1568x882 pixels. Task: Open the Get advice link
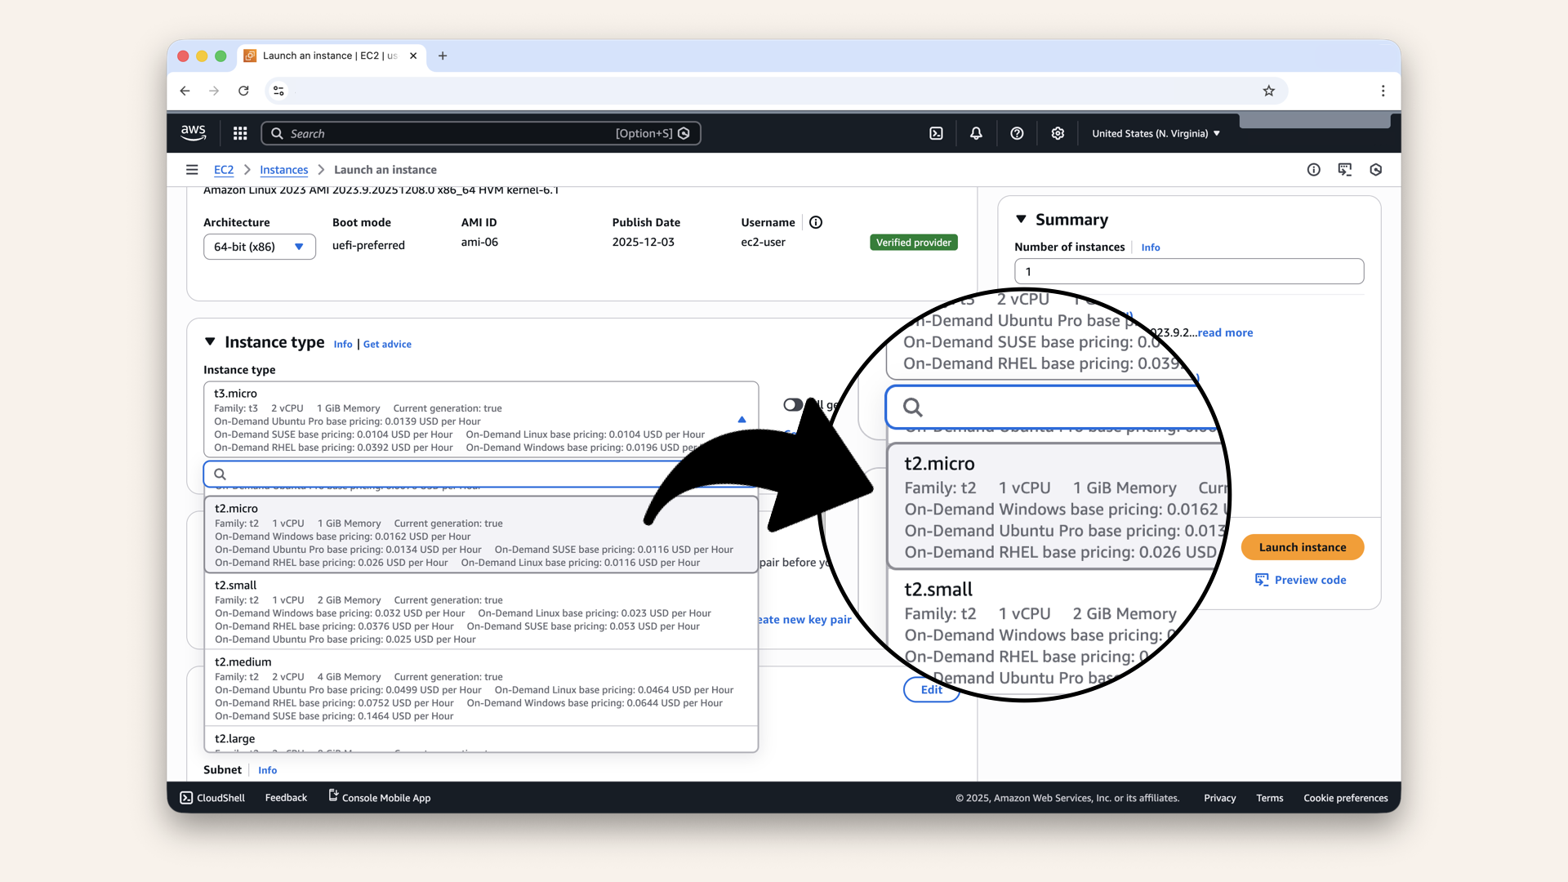pos(386,344)
